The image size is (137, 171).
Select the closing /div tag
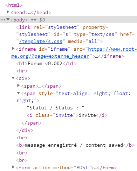[x=25, y=131]
